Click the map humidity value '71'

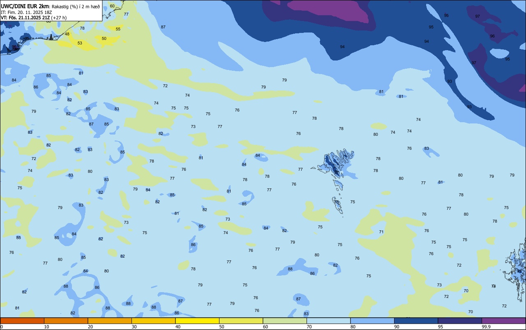click(x=381, y=232)
